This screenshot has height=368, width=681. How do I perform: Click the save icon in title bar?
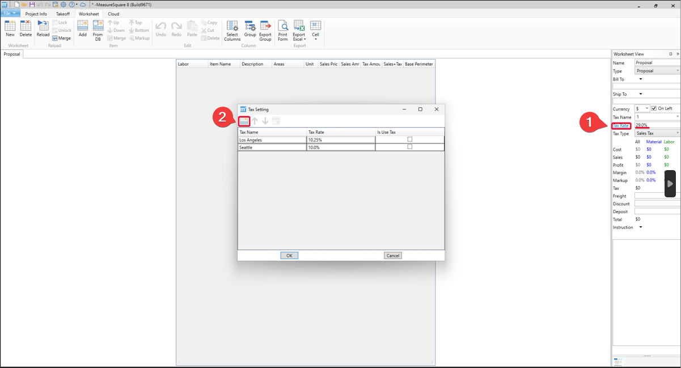(x=32, y=5)
